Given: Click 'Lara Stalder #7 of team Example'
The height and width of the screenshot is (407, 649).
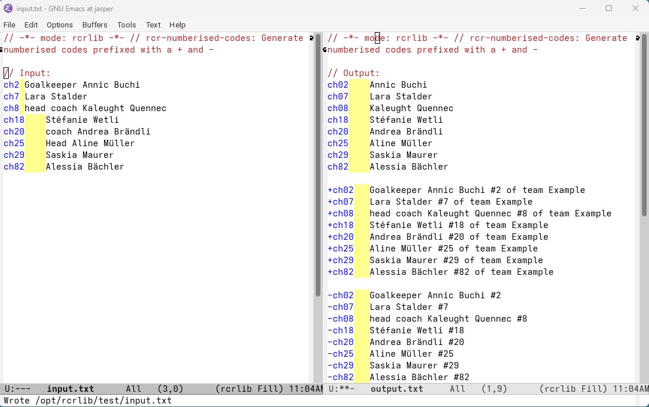Looking at the screenshot, I should pyautogui.click(x=451, y=202).
